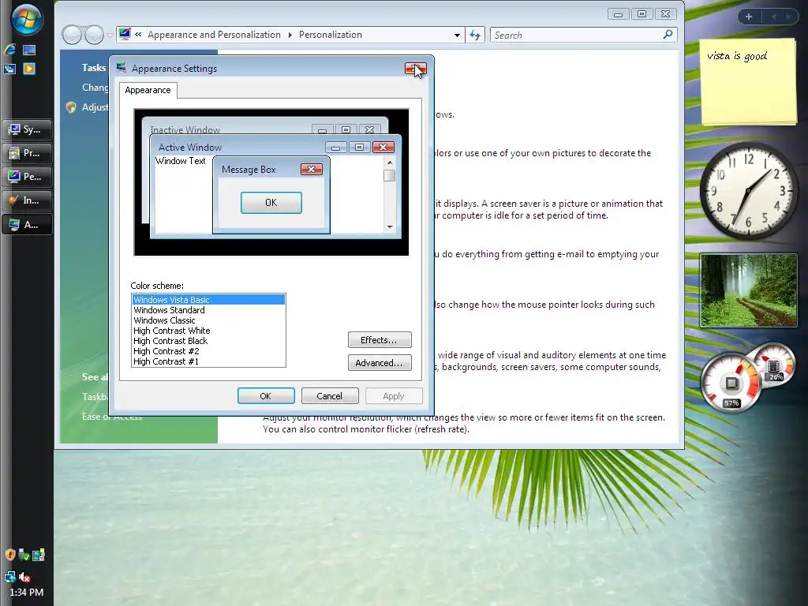Expand breadcrumb arrow before Personalization

pos(290,35)
